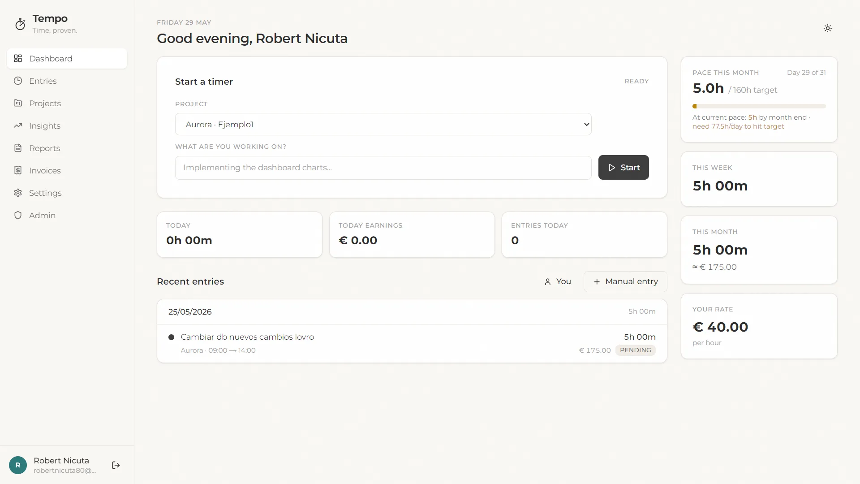This screenshot has height=484, width=860.
Task: Click the Dashboard grid icon
Action: point(18,58)
